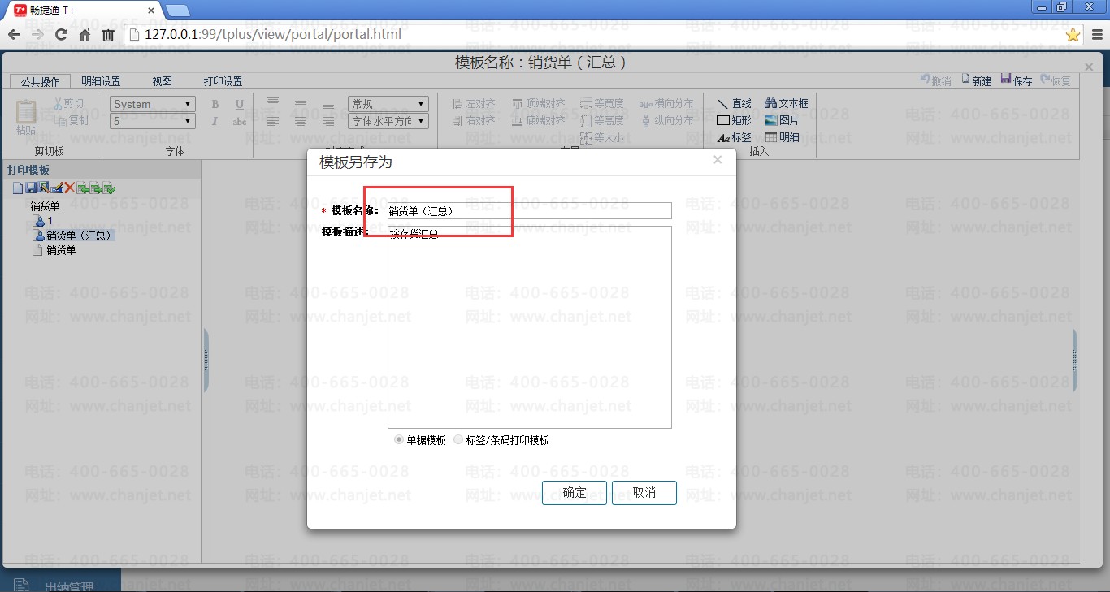Open the System font family dropdown
The image size is (1110, 592).
153,104
